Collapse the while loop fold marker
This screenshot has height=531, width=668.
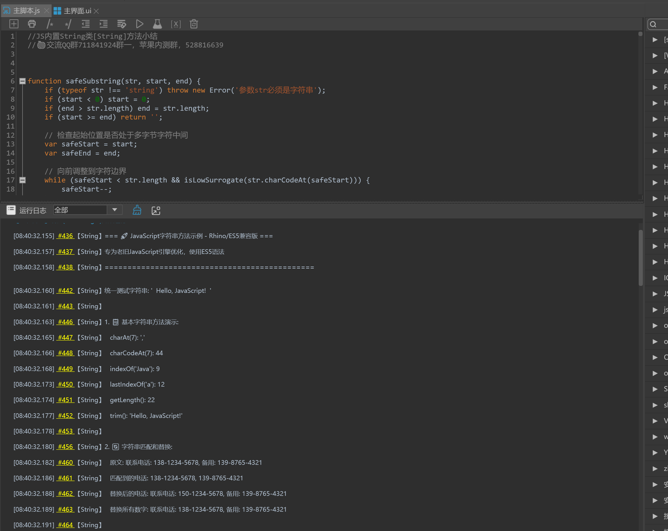click(22, 180)
